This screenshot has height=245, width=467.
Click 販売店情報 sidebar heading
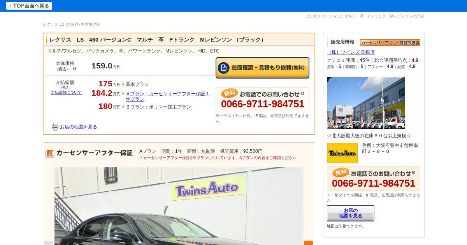(x=342, y=42)
